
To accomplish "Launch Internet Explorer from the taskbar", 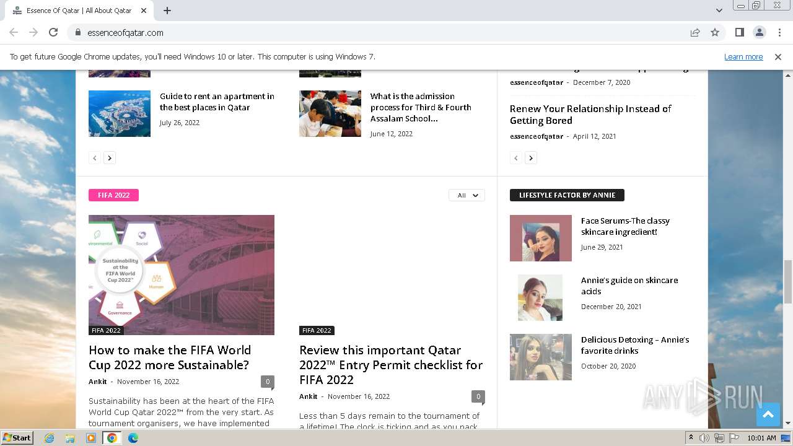I will tap(49, 438).
